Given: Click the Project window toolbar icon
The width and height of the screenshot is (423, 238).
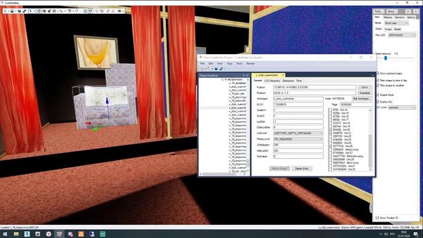Looking at the screenshot, I should [91, 11].
